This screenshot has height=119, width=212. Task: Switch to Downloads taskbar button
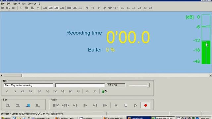point(139,118)
